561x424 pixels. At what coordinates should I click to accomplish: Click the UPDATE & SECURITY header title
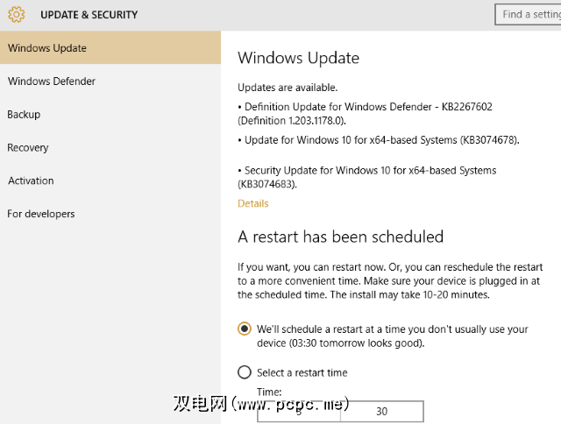[89, 15]
